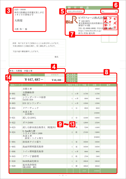Click the BizR company logo
The width and height of the screenshot is (126, 179).
point(71,21)
